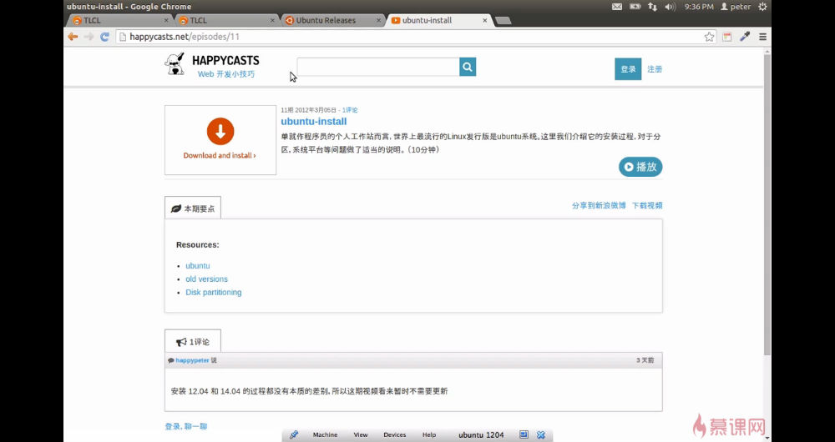Image resolution: width=835 pixels, height=442 pixels.
Task: Open the old versions resource link
Action: point(206,279)
